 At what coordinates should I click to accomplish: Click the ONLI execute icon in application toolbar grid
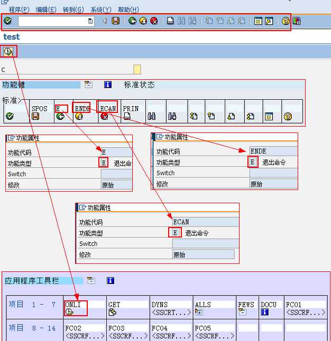point(69,312)
